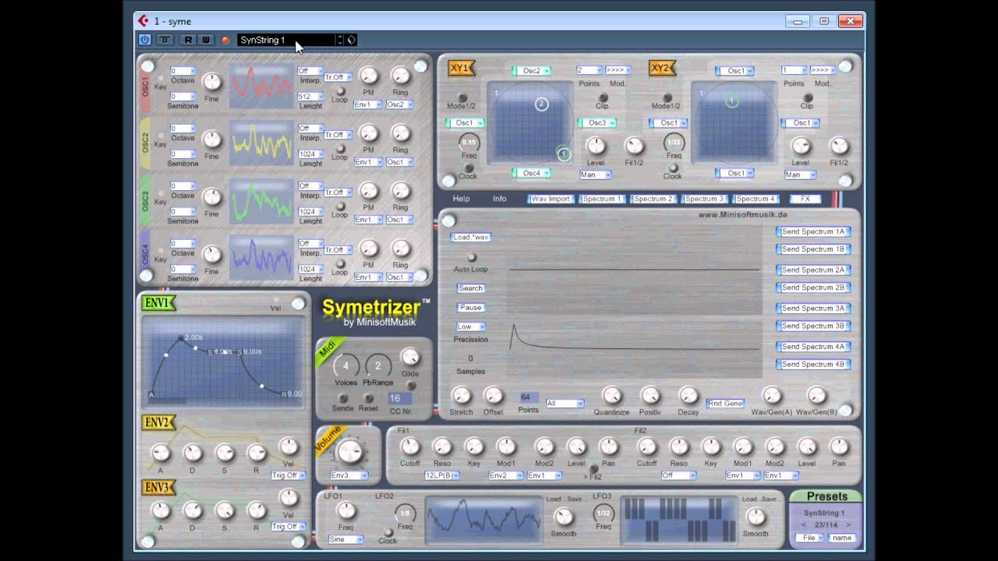998x561 pixels.
Task: Toggle the OSC2 Loop switch
Action: [339, 148]
